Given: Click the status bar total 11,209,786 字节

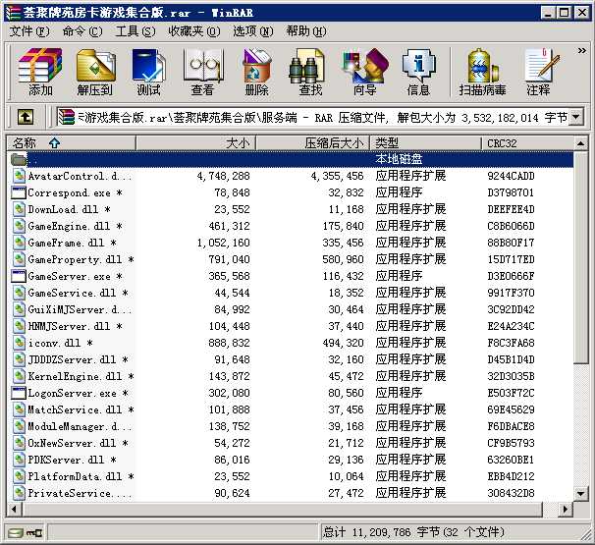Looking at the screenshot, I should 413,533.
